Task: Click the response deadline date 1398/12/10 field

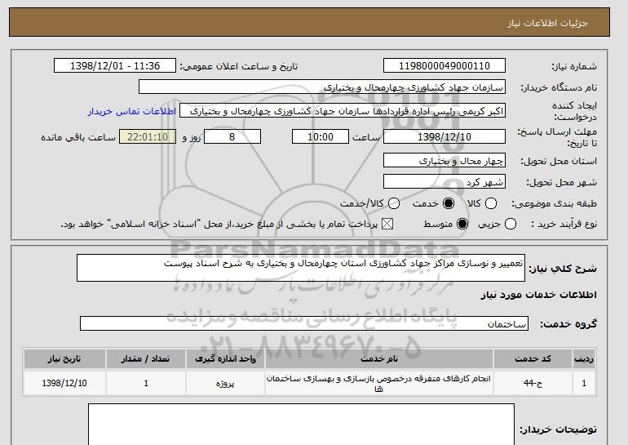Action: point(444,136)
